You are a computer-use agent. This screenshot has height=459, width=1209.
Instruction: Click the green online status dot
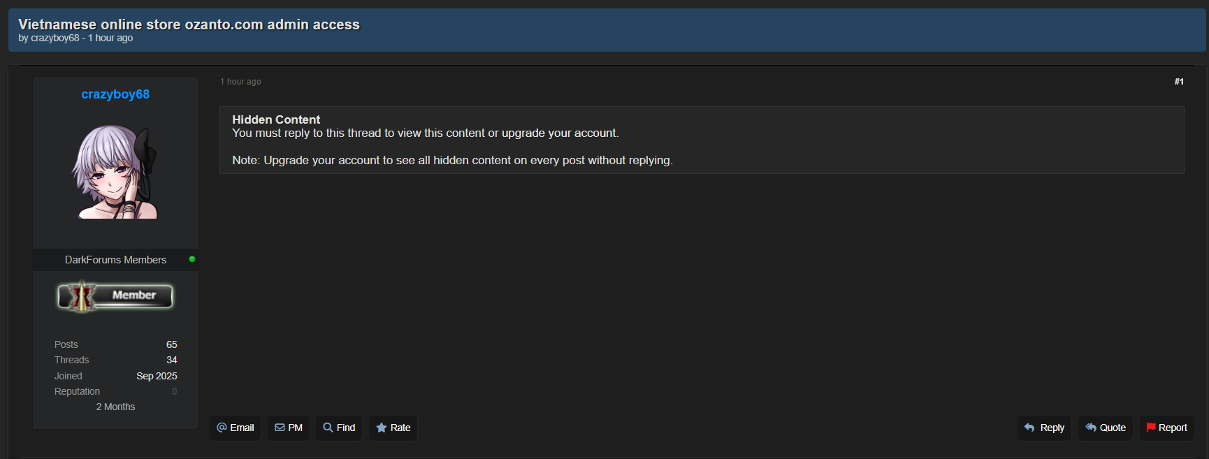coord(192,259)
